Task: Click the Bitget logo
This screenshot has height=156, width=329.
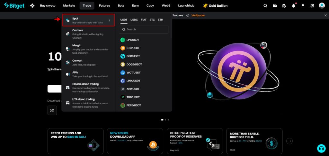Action: point(14,6)
